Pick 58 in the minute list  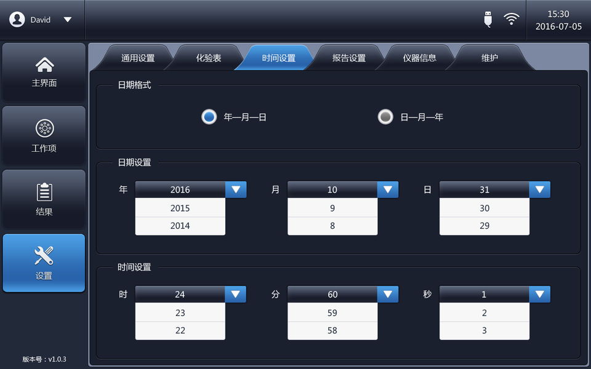(332, 331)
